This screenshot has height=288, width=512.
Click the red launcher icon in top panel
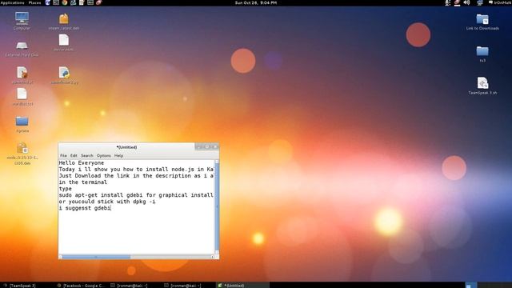click(98, 2)
